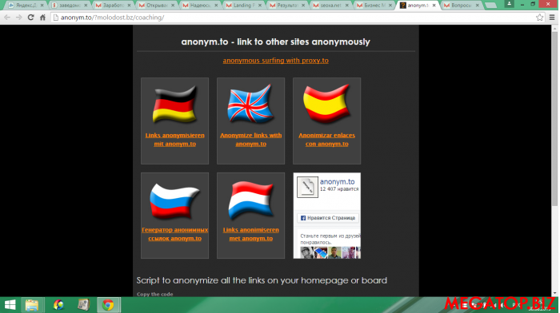560x313 pixels.
Task: Open the Chrome menu hamburger icon
Action: click(x=552, y=17)
